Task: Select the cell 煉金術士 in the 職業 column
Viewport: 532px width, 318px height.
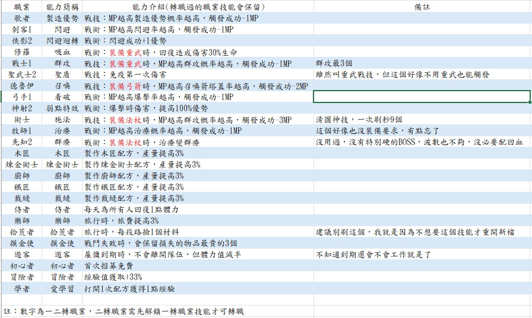Action: [x=22, y=165]
